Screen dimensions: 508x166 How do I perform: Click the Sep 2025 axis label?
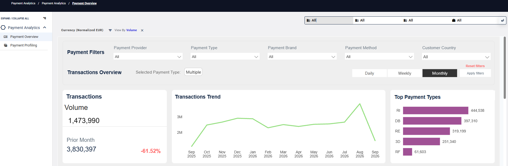pyautogui.click(x=191, y=154)
